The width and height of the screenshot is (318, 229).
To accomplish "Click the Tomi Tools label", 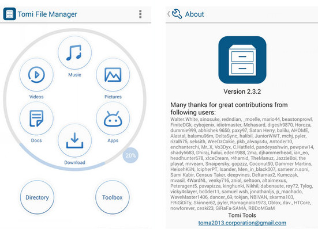I will [x=242, y=215].
